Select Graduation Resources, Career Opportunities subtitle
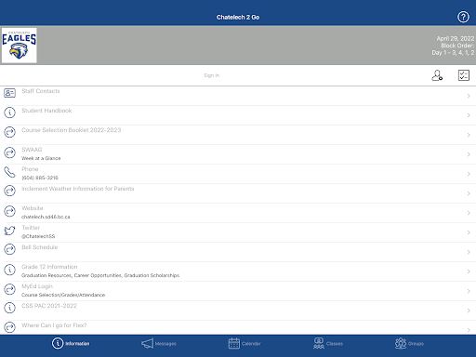Viewport: 476px width, 357px height. click(100, 275)
